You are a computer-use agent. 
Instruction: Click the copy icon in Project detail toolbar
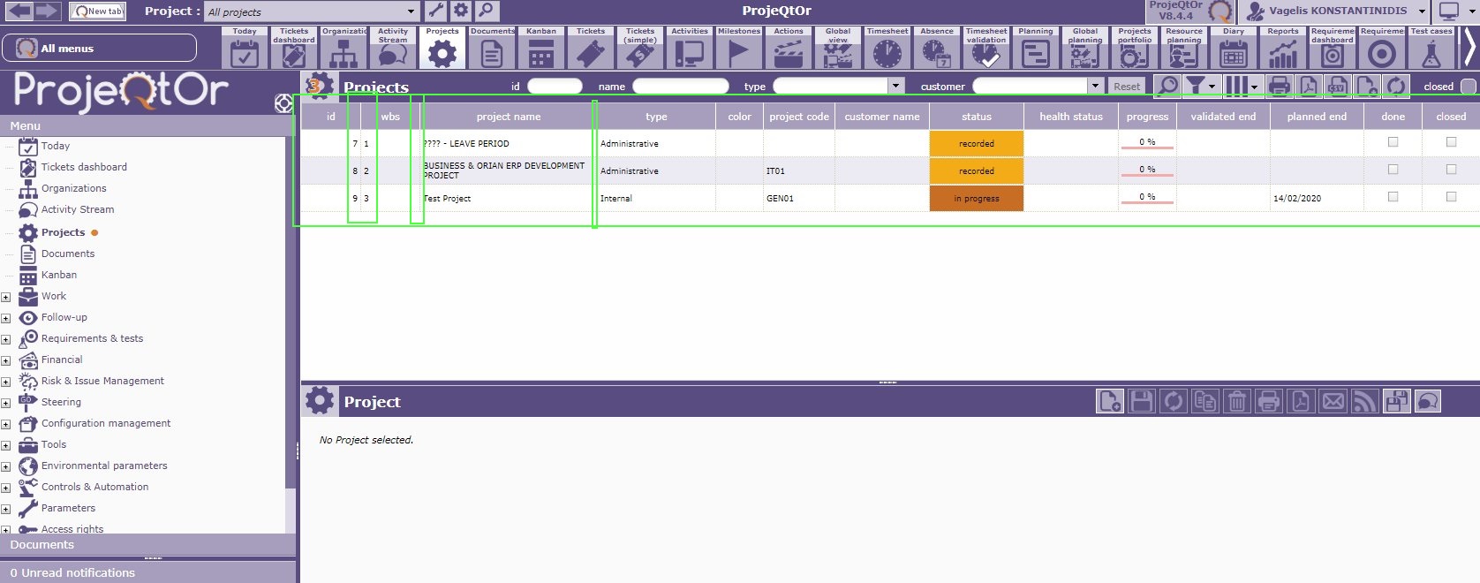(x=1205, y=401)
